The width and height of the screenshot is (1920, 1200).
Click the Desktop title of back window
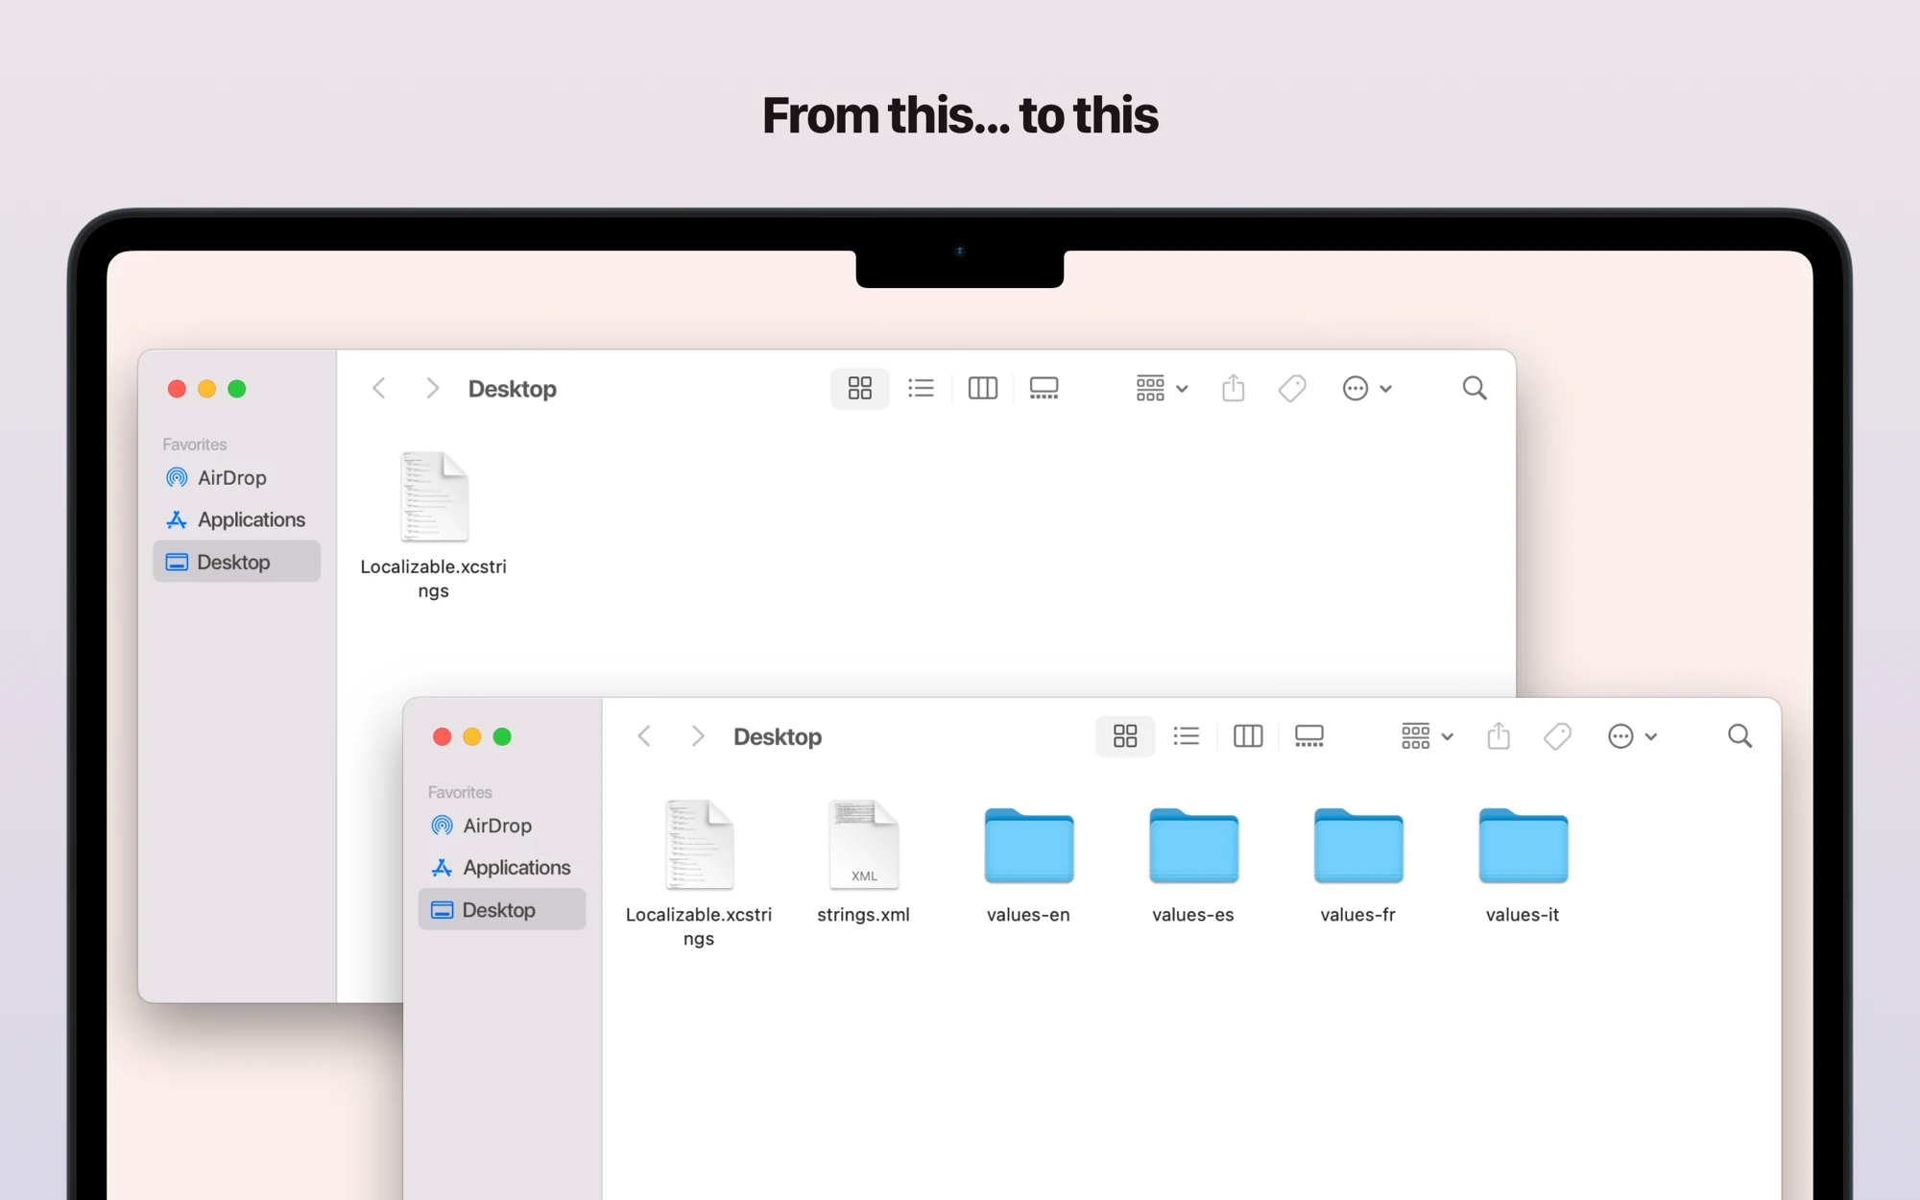pyautogui.click(x=513, y=388)
